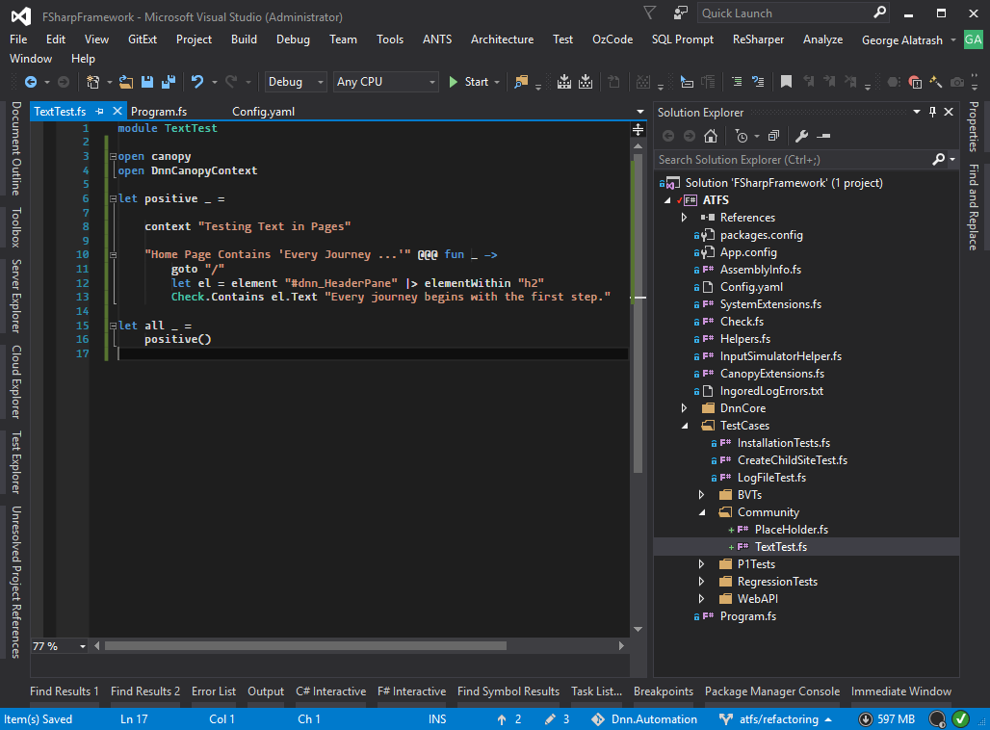Open the Properties side panel

(974, 127)
